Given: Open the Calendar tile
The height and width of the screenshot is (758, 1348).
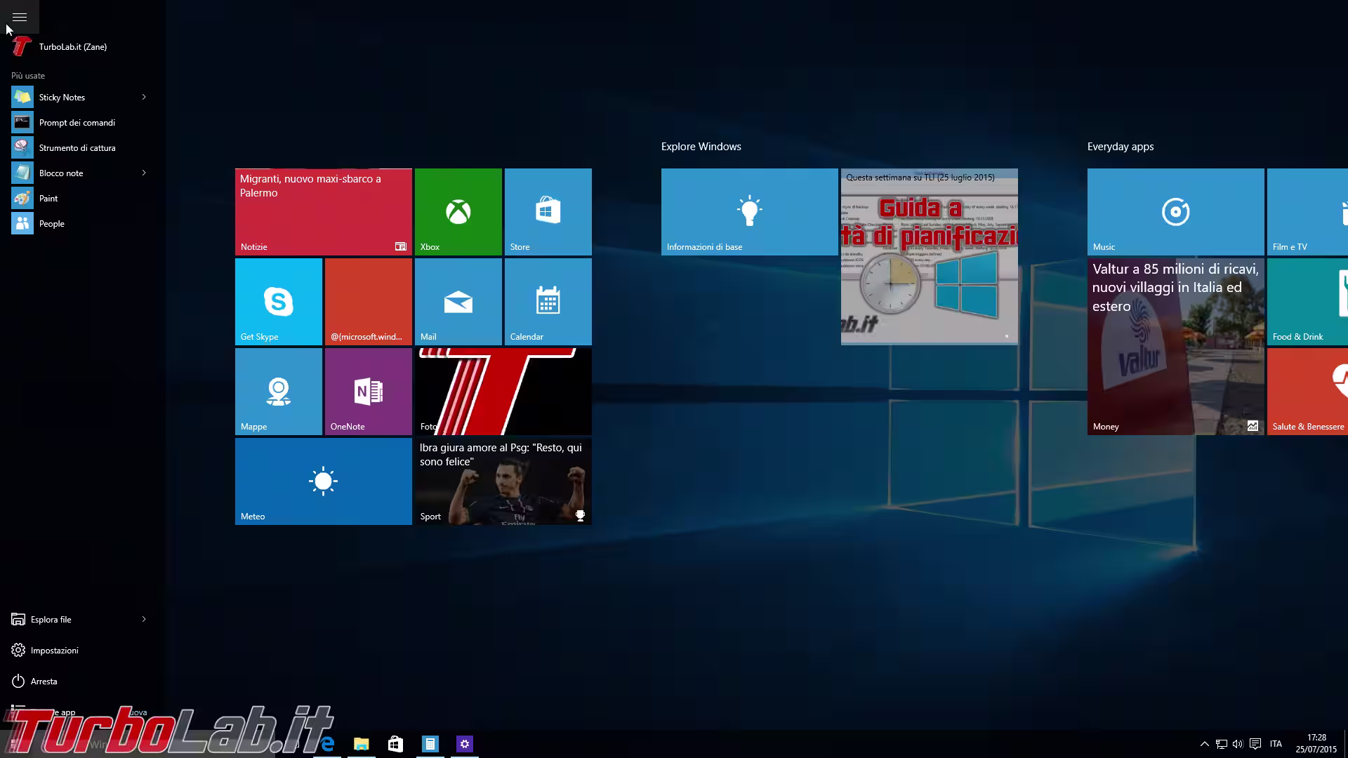Looking at the screenshot, I should tap(548, 302).
